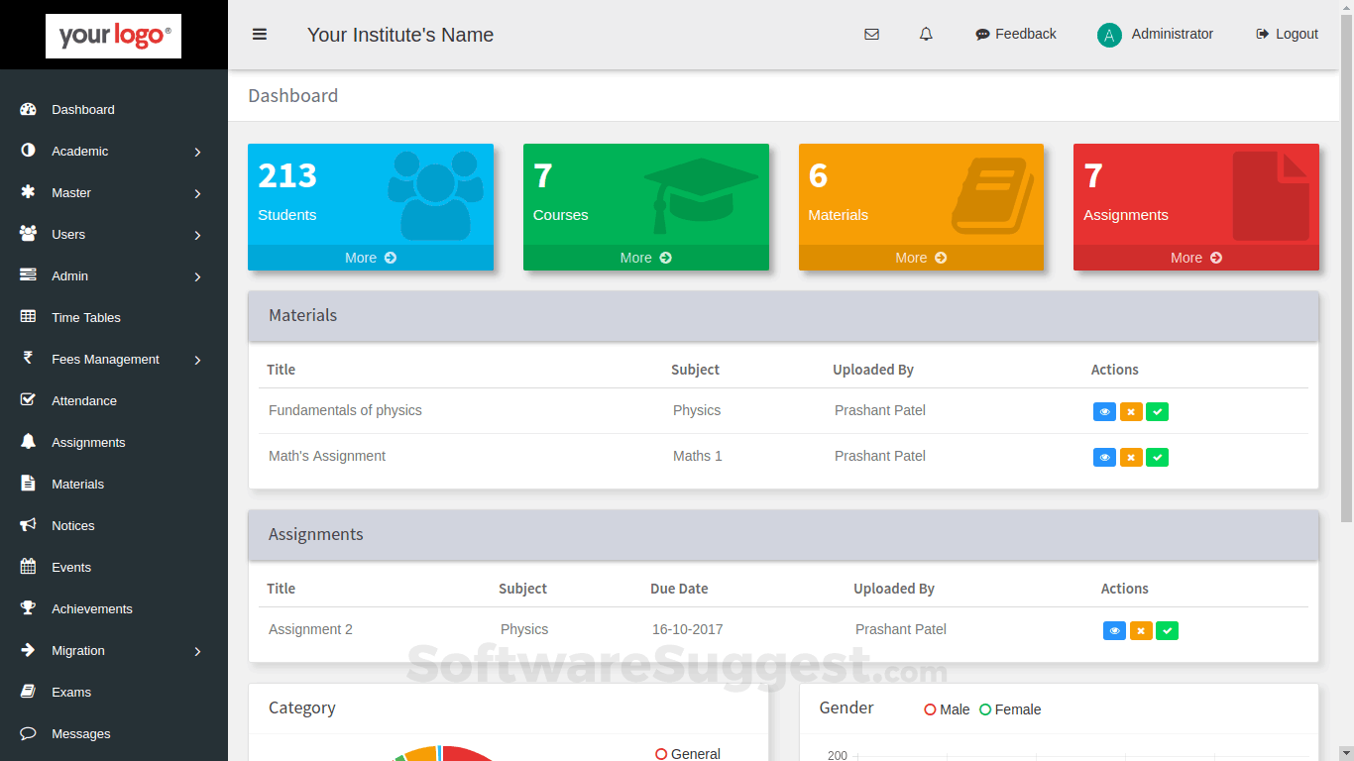Toggle sidebar with hamburger menu icon
The height and width of the screenshot is (761, 1354).
click(260, 35)
